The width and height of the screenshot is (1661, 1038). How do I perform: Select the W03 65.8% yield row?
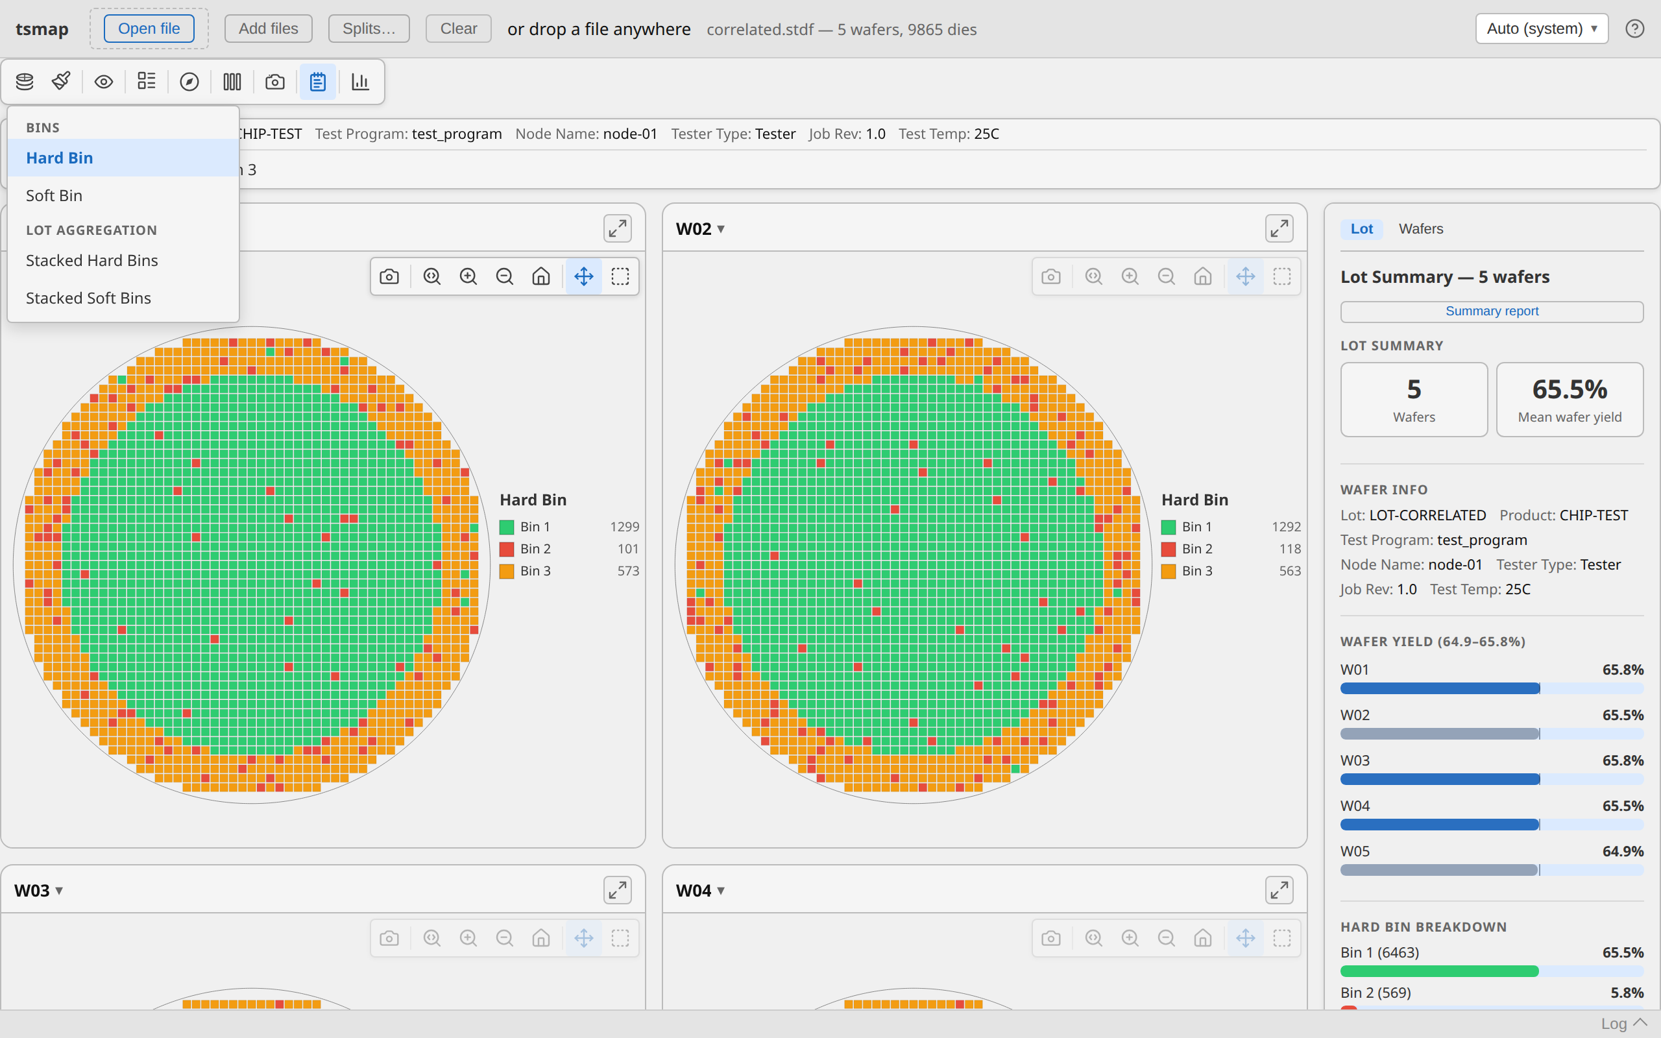coord(1492,769)
